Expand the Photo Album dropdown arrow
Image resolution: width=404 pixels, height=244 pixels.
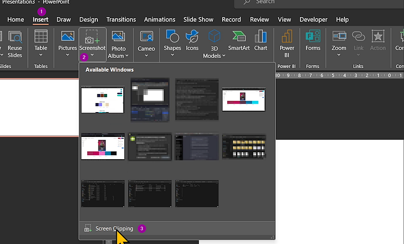tap(127, 56)
